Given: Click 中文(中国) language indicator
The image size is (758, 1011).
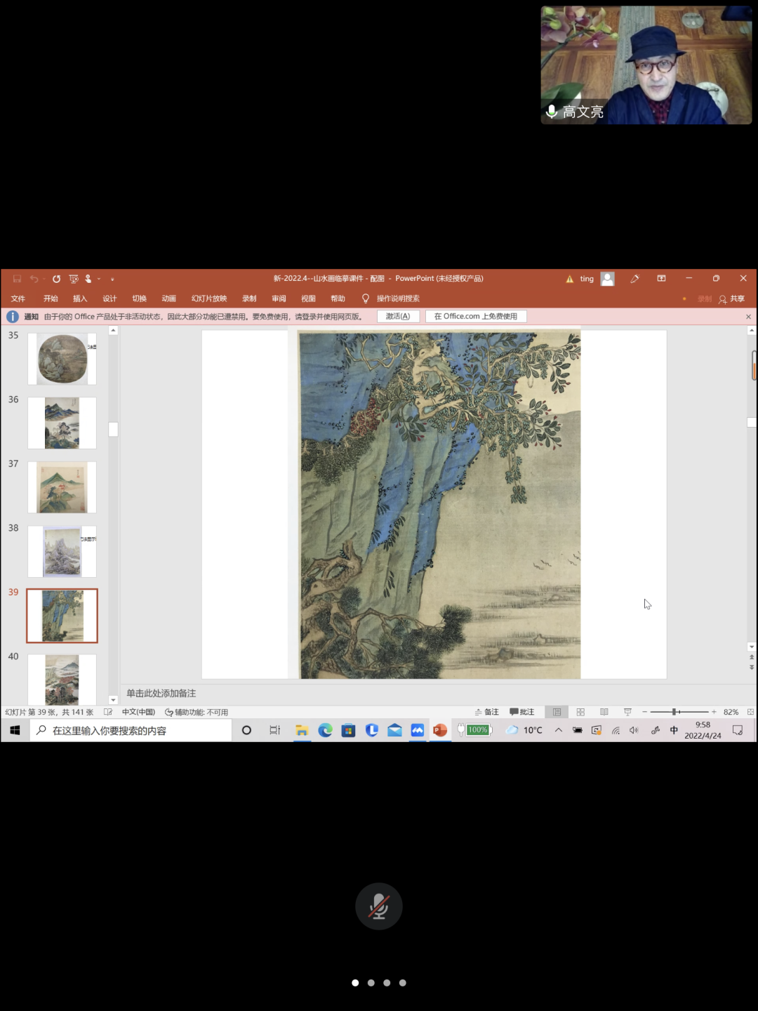Looking at the screenshot, I should (x=138, y=712).
